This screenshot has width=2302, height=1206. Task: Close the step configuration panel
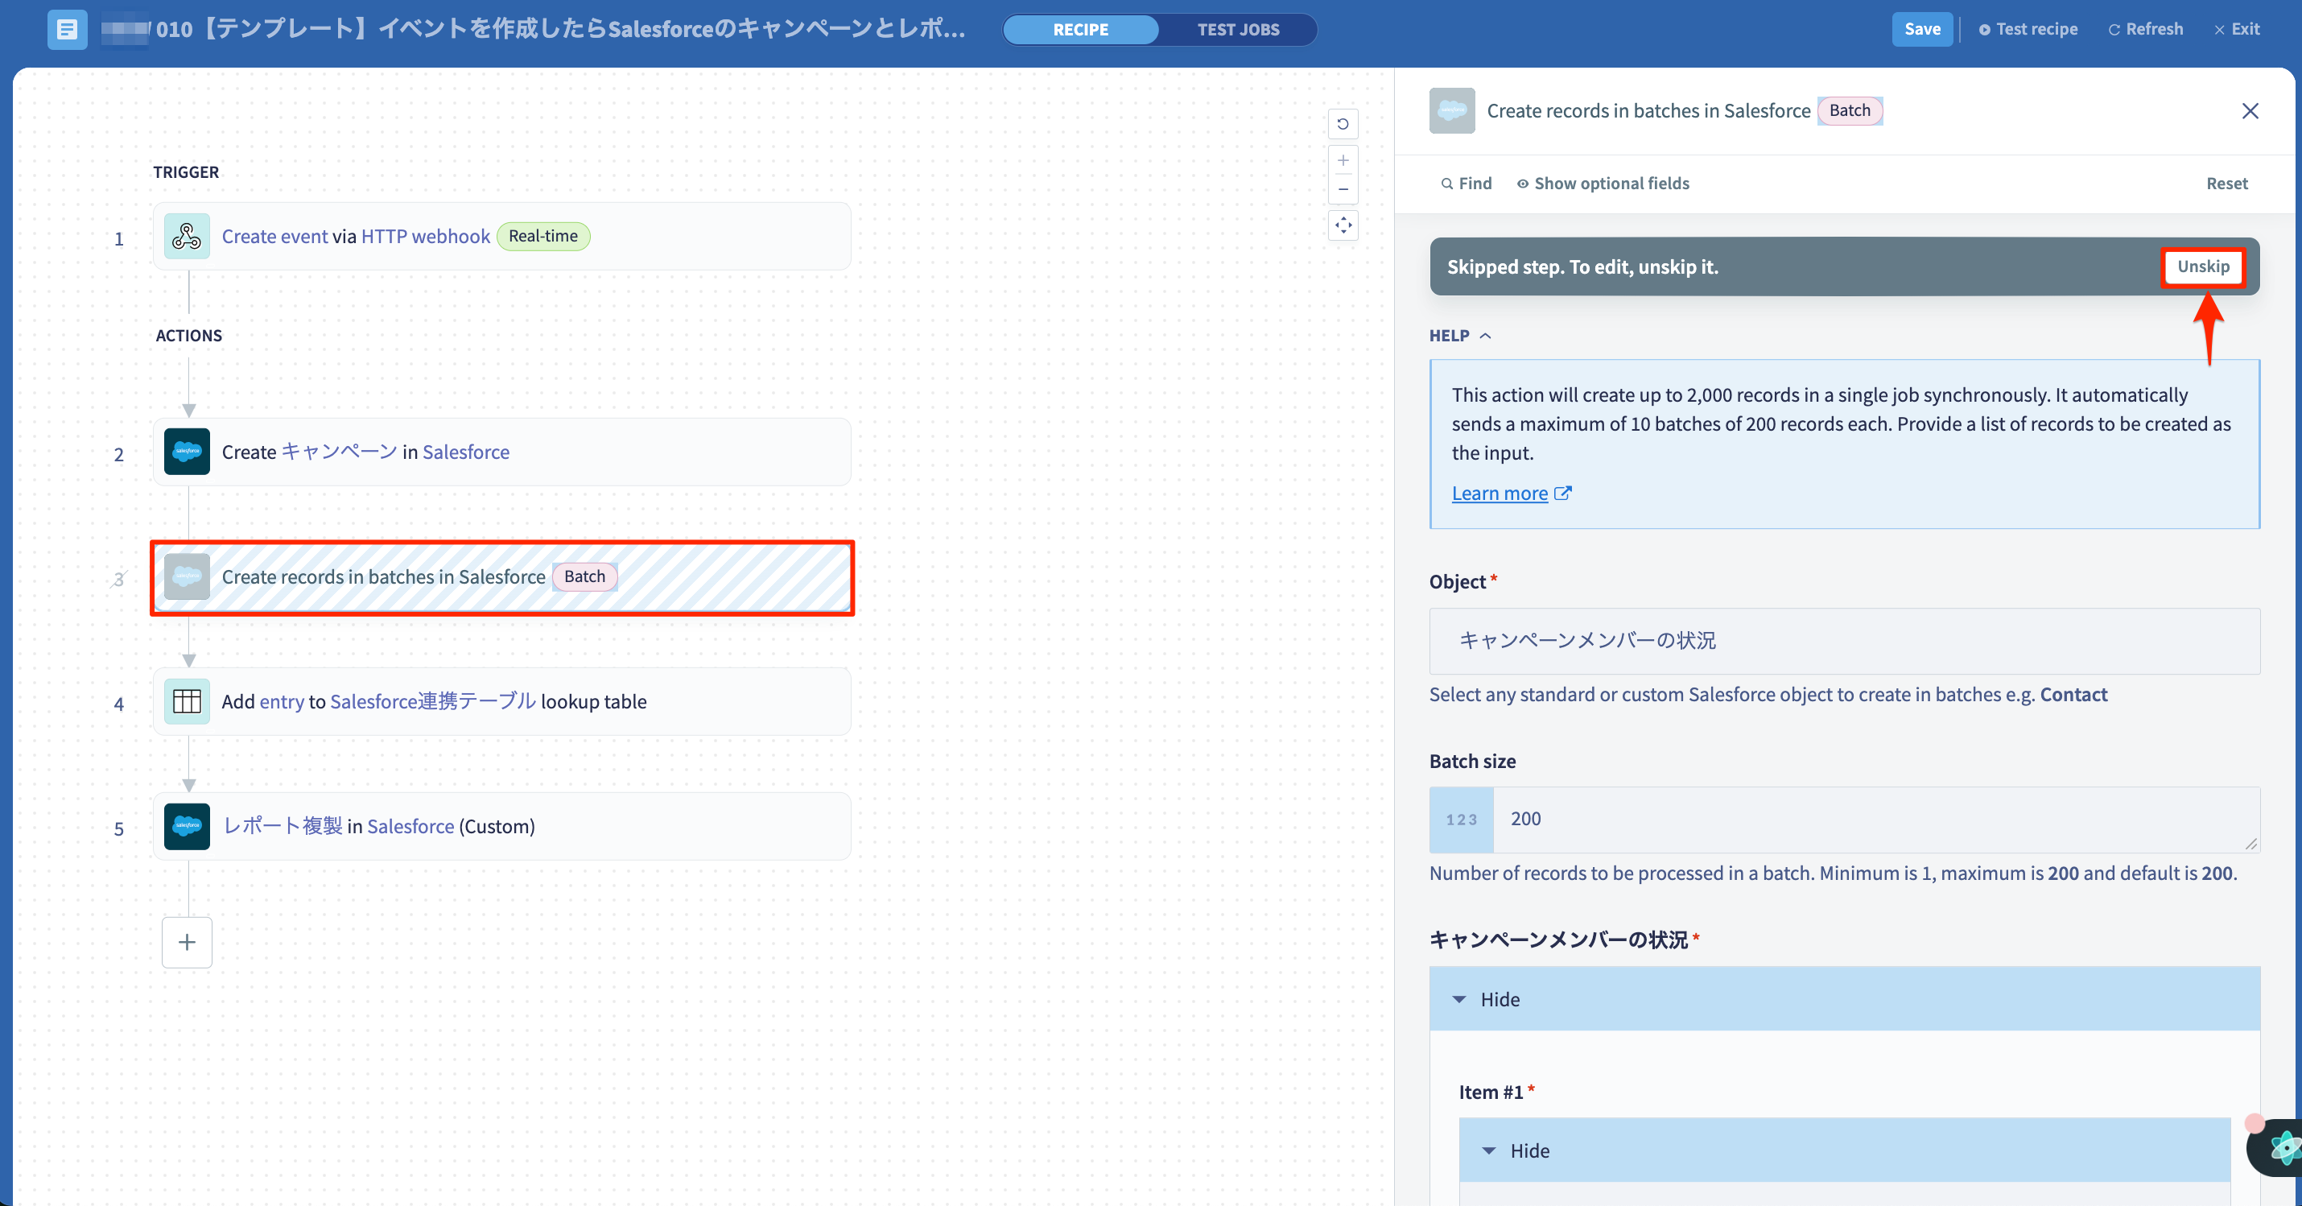[x=2249, y=111]
